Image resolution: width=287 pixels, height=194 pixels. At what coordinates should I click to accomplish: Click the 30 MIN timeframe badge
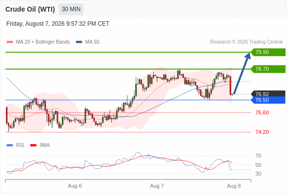71,9
